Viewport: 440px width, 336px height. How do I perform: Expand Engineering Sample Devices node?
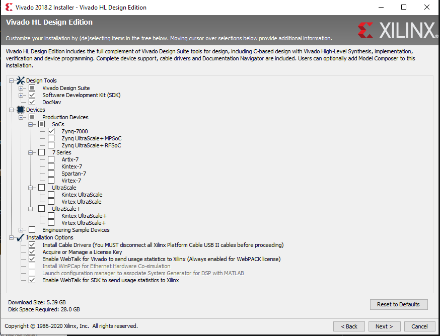[x=21, y=230]
